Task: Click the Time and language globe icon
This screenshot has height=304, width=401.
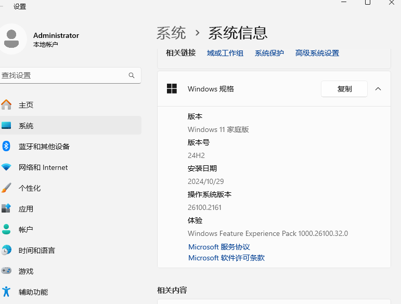Action: click(x=6, y=250)
